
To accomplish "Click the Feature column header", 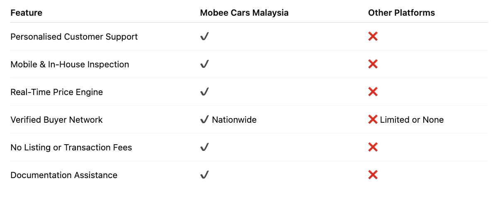I will click(27, 13).
